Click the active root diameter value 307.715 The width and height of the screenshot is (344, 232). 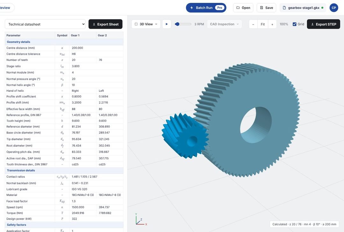pos(104,158)
